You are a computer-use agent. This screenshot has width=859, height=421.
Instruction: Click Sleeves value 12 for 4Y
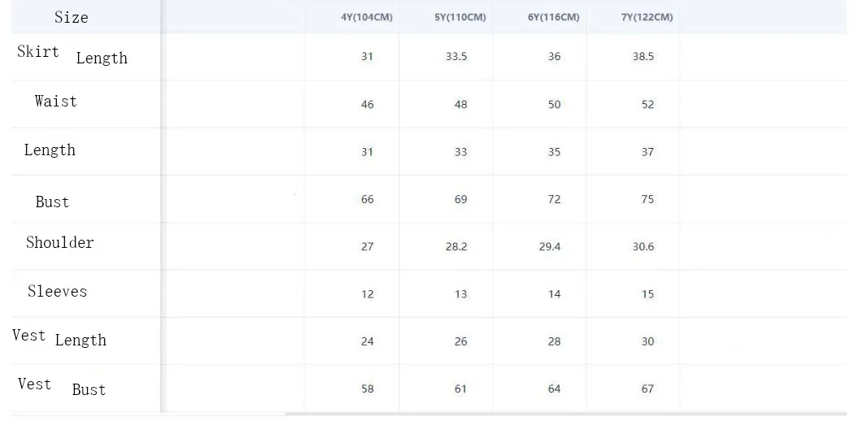click(367, 294)
